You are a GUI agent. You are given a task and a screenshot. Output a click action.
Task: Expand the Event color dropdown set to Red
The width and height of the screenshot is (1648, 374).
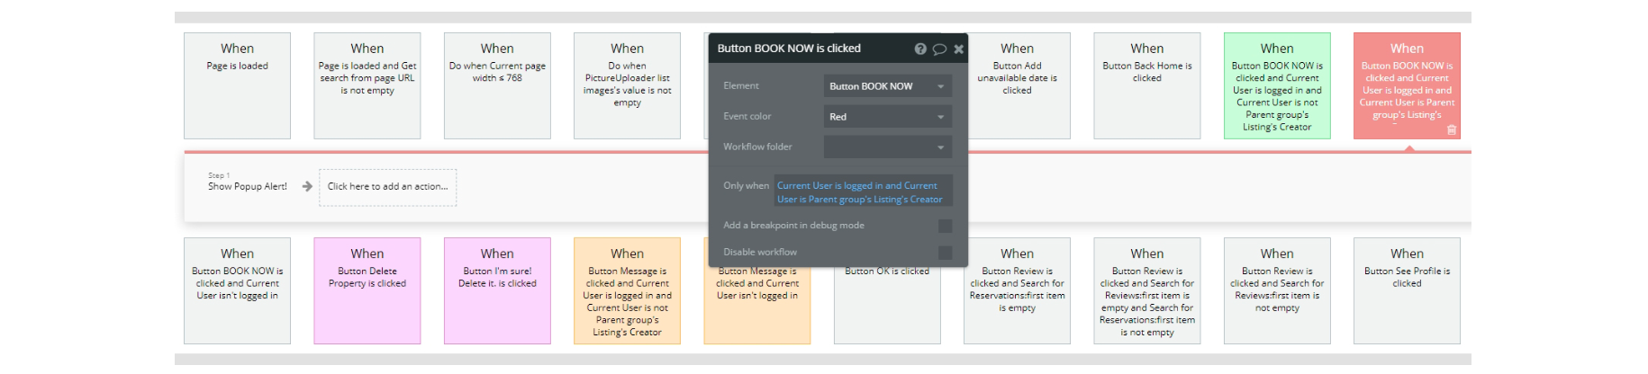(887, 117)
